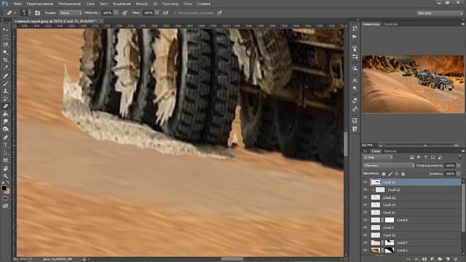
Task: Select the Quick Selection tool
Action: coord(5,52)
